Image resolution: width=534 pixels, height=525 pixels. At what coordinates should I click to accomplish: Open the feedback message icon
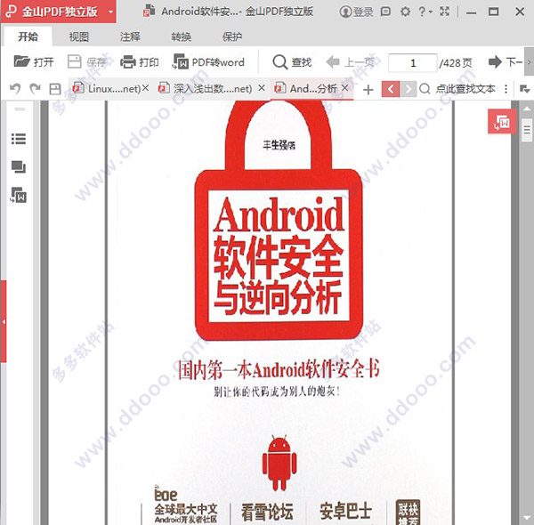(x=385, y=12)
